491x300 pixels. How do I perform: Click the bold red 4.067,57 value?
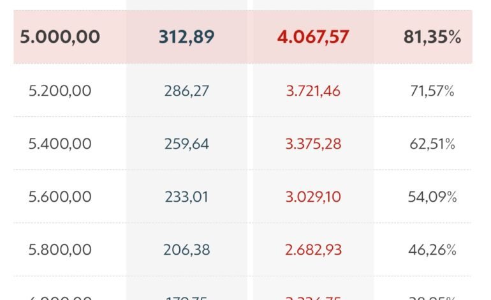click(x=313, y=37)
